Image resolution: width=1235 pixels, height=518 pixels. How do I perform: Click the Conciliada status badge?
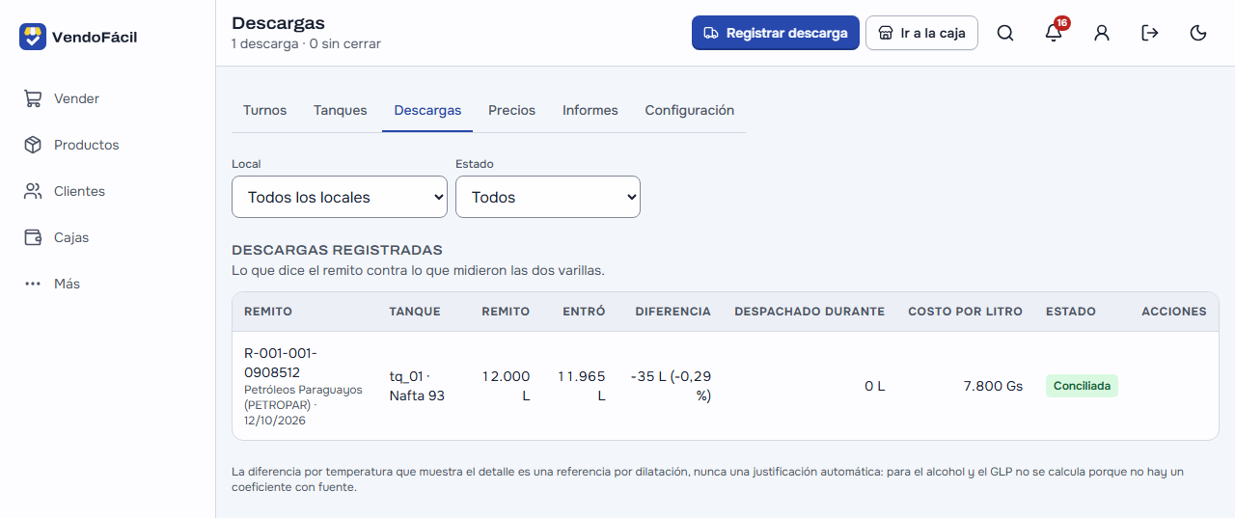point(1082,386)
